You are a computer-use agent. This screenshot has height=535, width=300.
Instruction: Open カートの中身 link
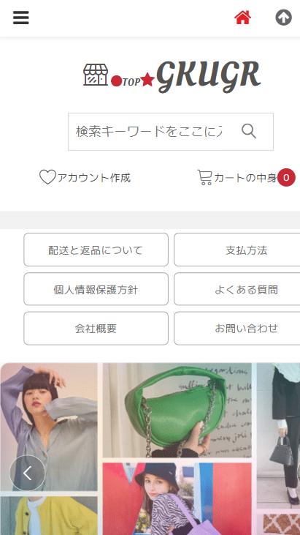click(245, 178)
